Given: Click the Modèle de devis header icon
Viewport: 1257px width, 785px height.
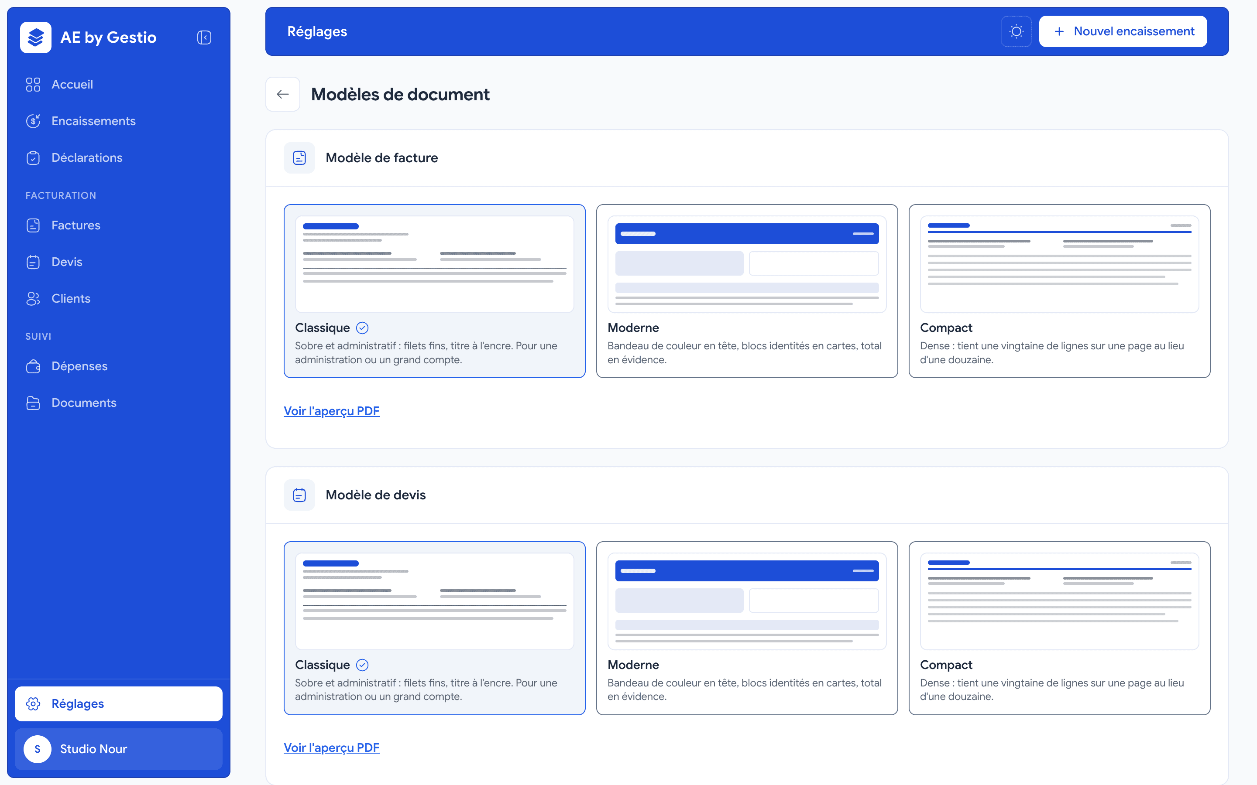Looking at the screenshot, I should (299, 495).
